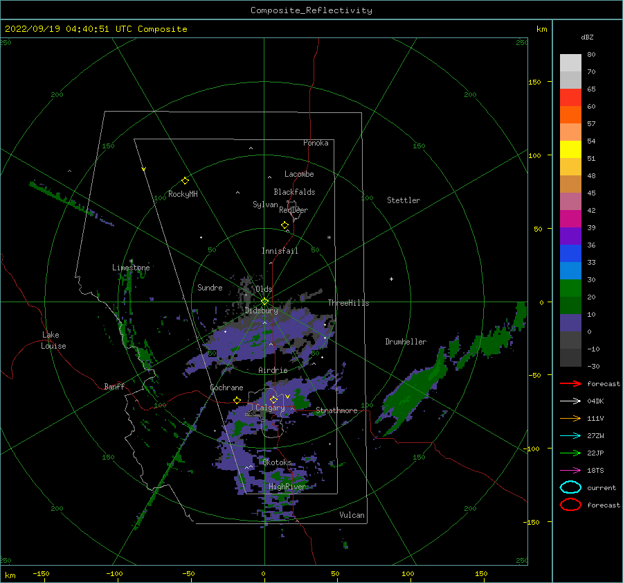This screenshot has width=623, height=583.
Task: Click the Lake Louise label
Action: 53,340
